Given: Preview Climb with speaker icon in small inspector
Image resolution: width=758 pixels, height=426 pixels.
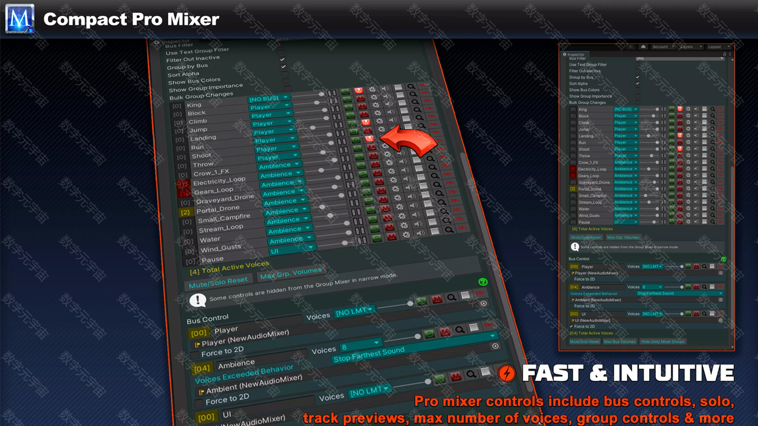Looking at the screenshot, I should tap(696, 122).
